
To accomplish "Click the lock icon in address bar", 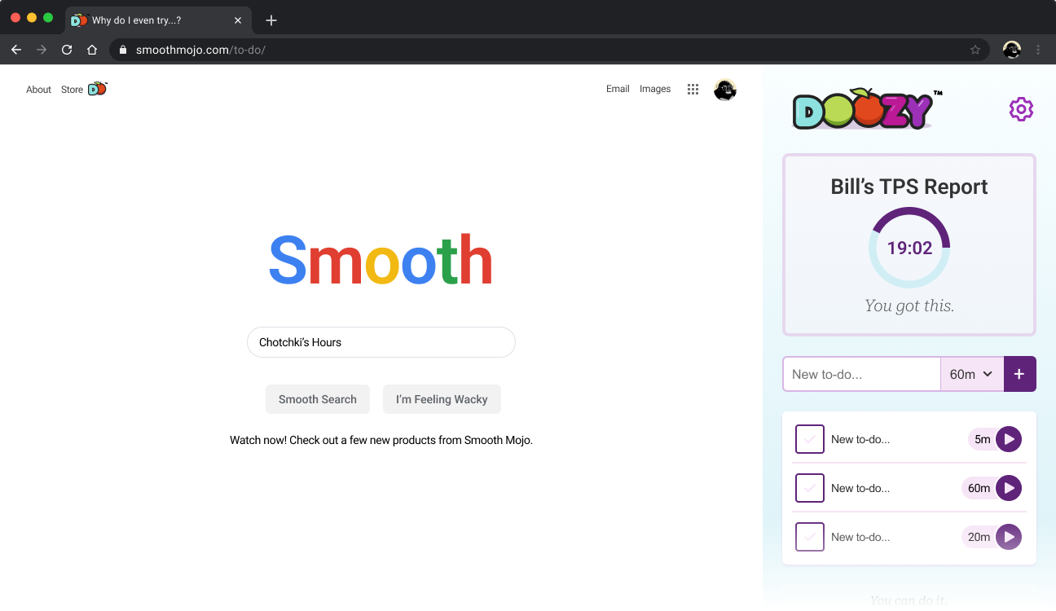I will 123,50.
